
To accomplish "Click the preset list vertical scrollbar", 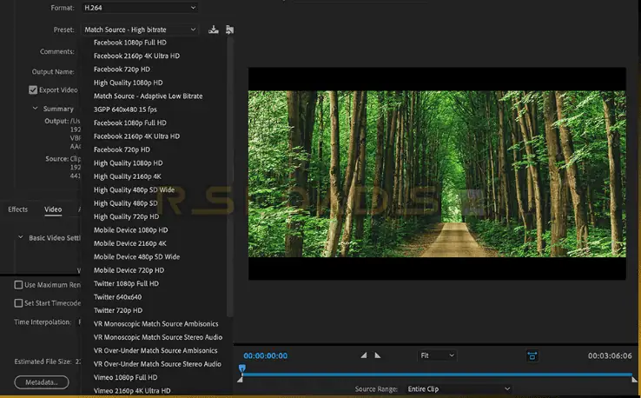I will pyautogui.click(x=230, y=176).
